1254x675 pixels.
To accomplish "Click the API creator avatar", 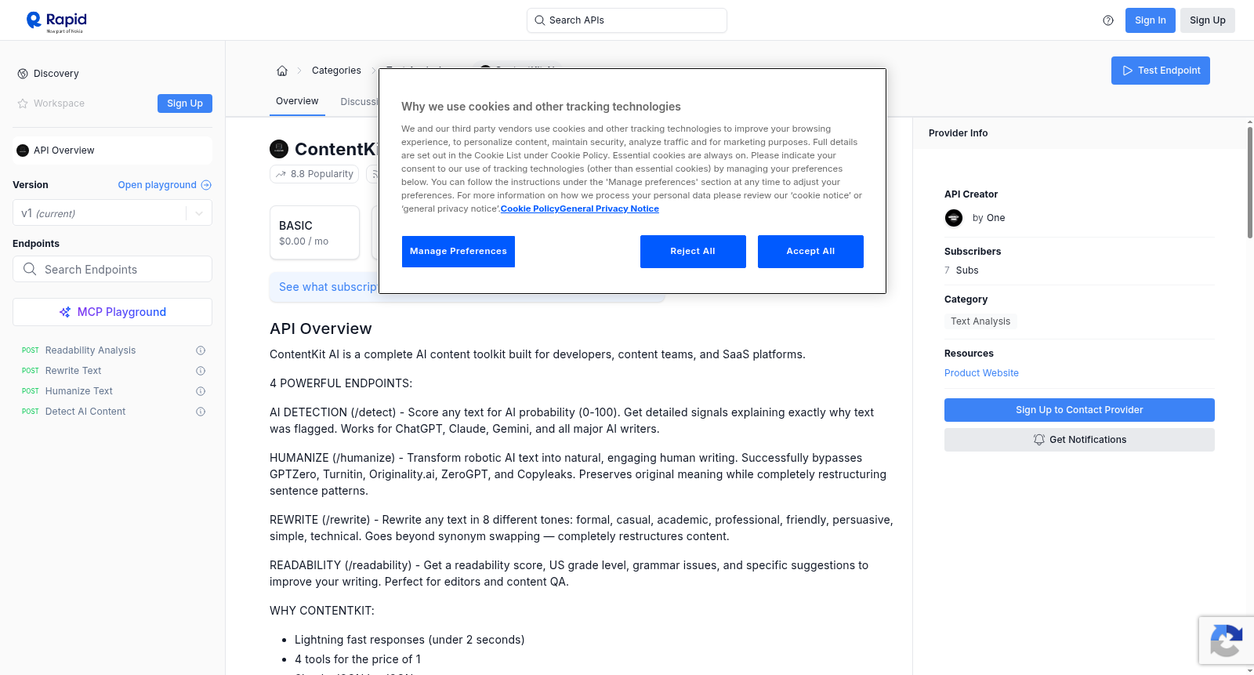I will (954, 218).
